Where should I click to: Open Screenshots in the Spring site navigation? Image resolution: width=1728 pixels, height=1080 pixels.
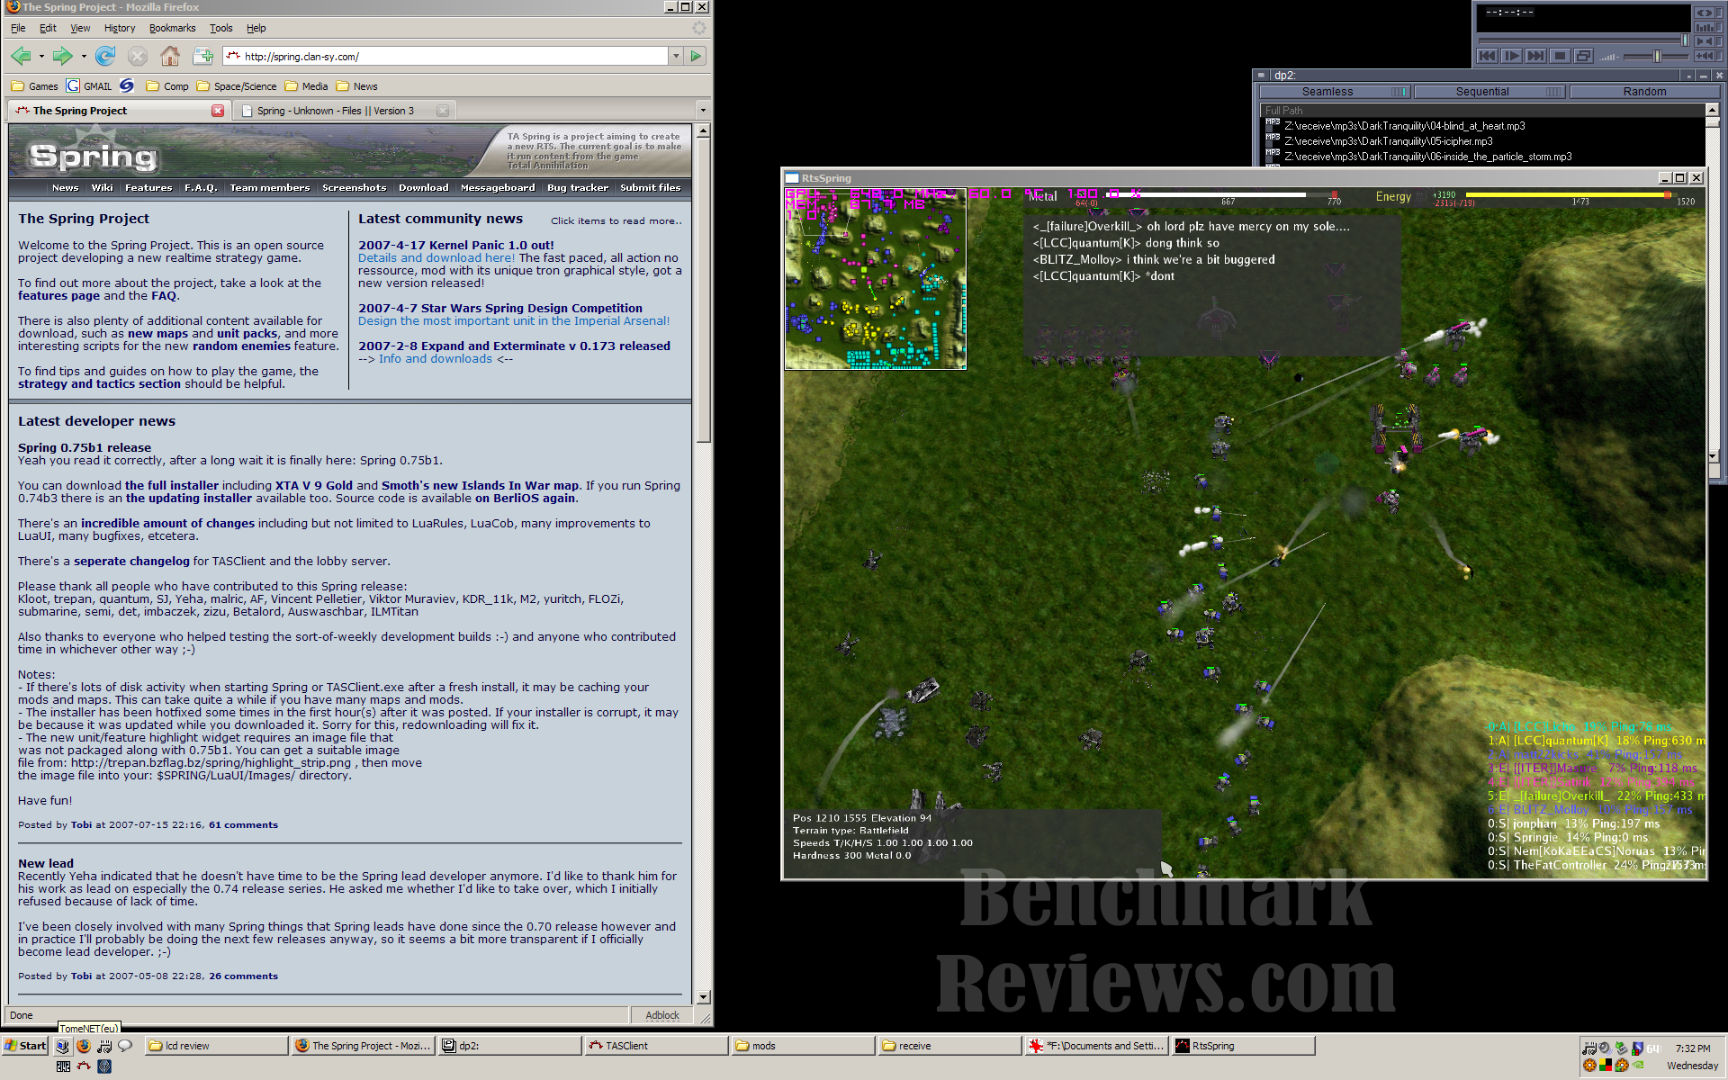coord(355,187)
